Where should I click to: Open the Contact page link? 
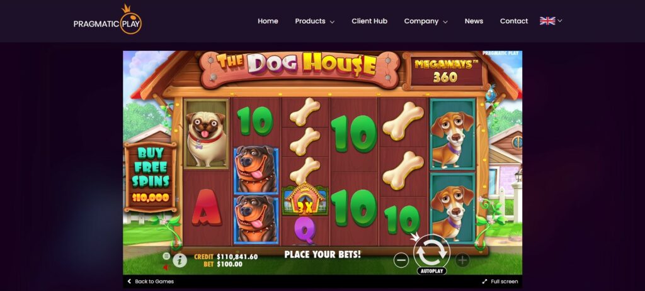point(514,21)
